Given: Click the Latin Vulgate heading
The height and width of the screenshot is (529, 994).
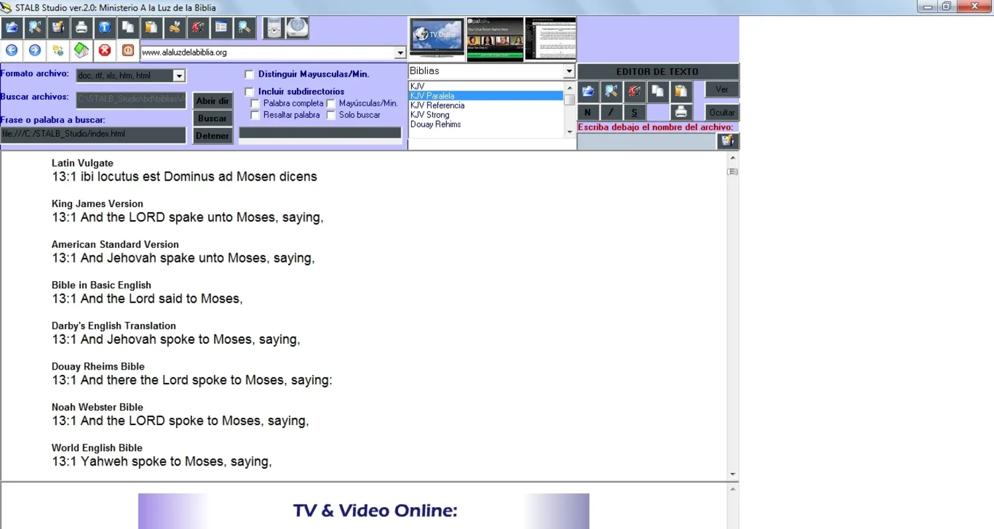Looking at the screenshot, I should tap(82, 163).
